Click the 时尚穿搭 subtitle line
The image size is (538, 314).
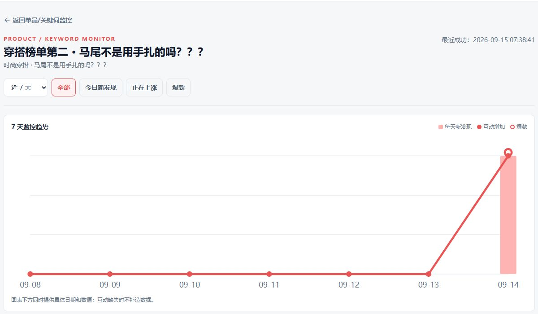point(55,65)
